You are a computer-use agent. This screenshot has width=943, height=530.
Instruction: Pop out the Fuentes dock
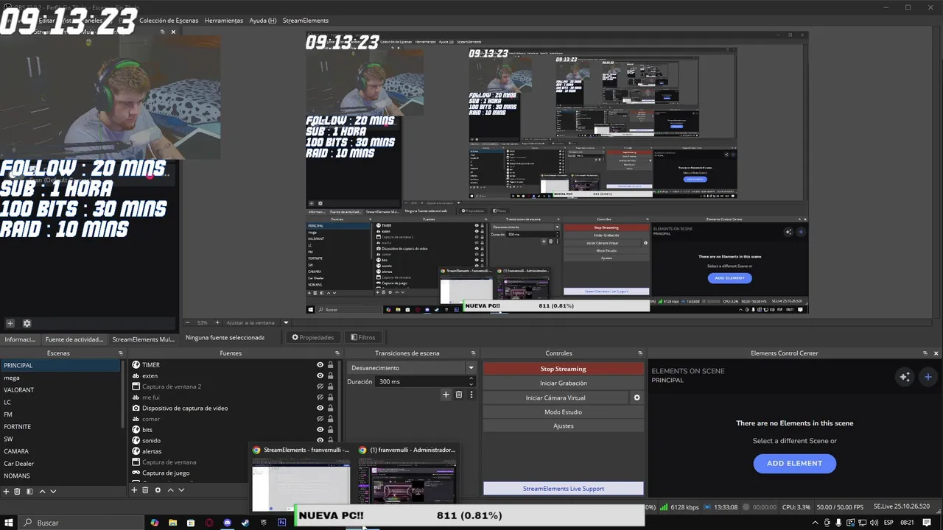337,353
